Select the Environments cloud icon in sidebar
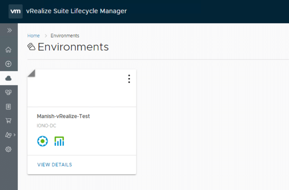The height and width of the screenshot is (190, 289). point(9,78)
